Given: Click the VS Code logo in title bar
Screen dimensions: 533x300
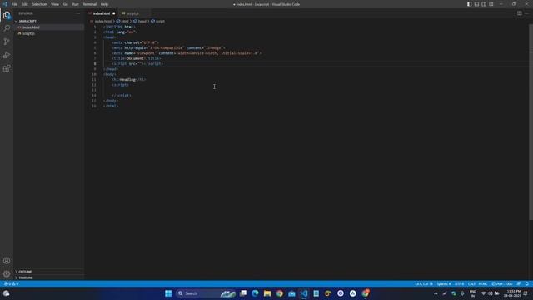Looking at the screenshot, I should (5, 4).
